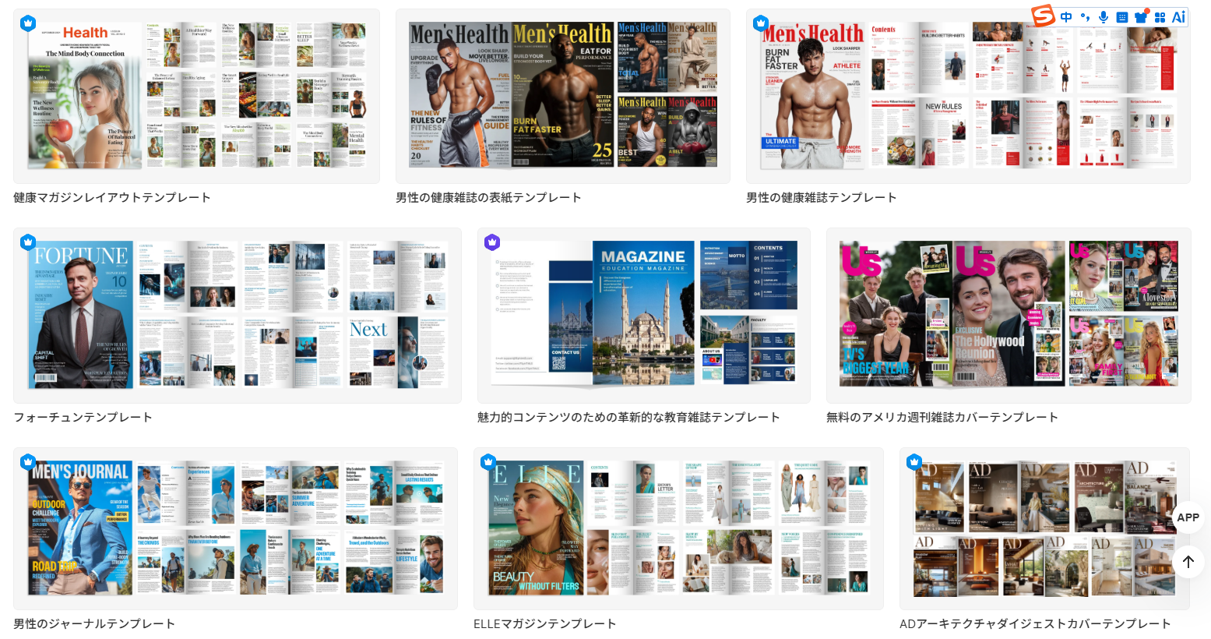The image size is (1211, 639).
Task: Open the input toolbox grid icon
Action: coord(1160,17)
